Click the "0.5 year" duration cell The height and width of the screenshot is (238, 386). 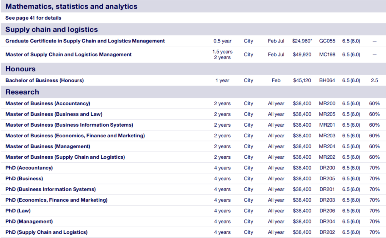point(222,41)
